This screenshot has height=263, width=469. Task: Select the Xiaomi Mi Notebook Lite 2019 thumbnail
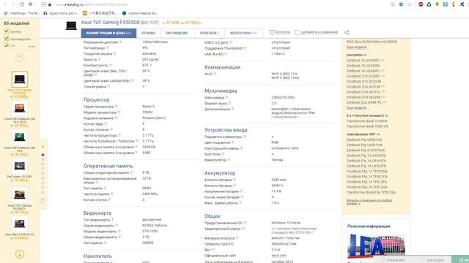point(20,108)
